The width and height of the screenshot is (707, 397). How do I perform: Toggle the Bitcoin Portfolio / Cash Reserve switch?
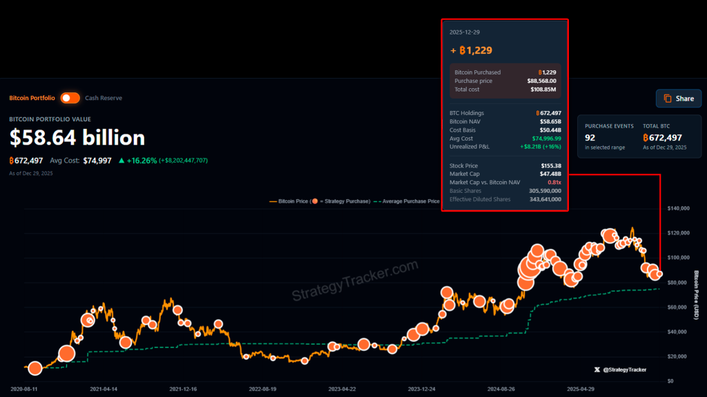coord(70,98)
